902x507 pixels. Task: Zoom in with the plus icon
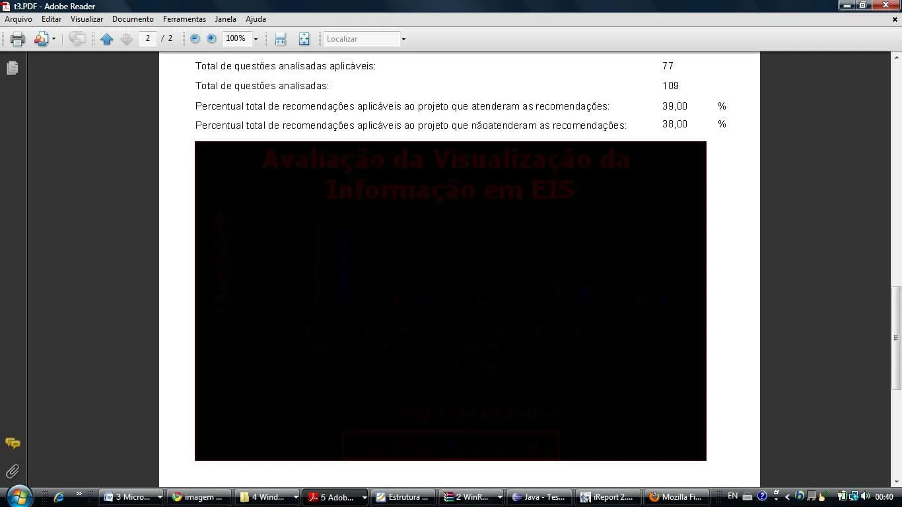click(211, 39)
